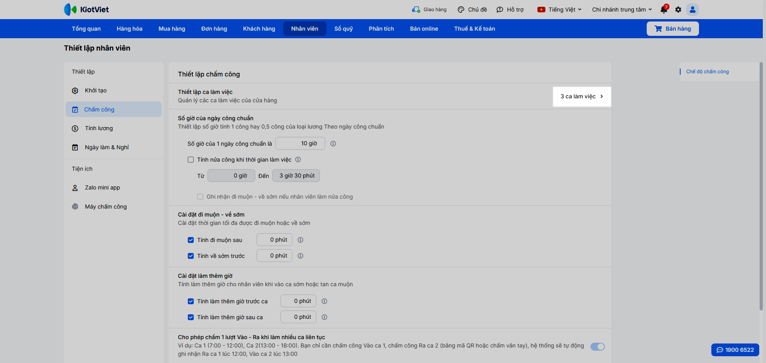
Task: Call support 1900 6522 button
Action: (x=735, y=350)
